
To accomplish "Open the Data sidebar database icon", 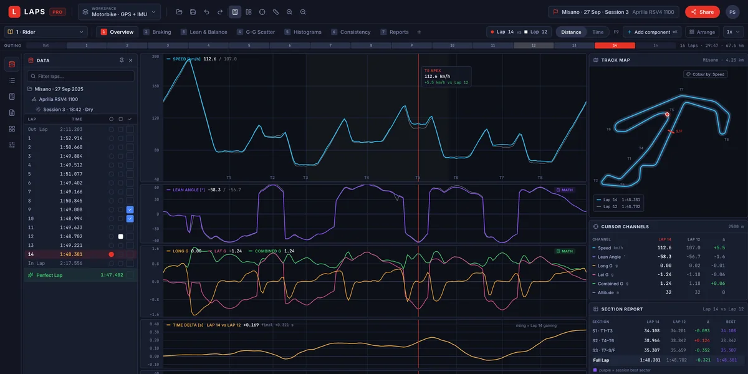I will [x=12, y=64].
